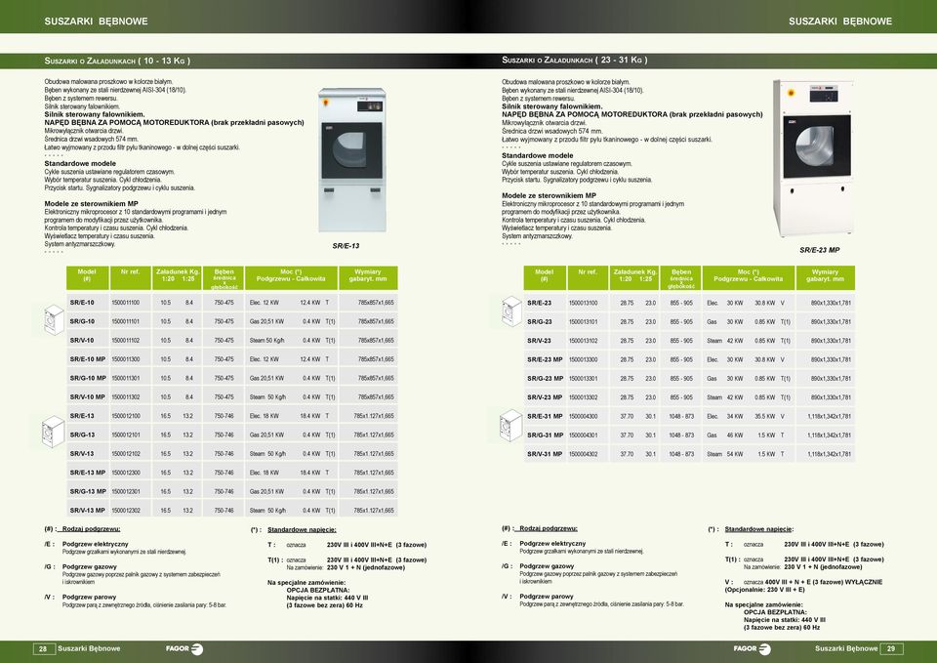Click the 'Standardowe modele' heading on the right page
This screenshot has width=937, height=663.
click(x=537, y=155)
